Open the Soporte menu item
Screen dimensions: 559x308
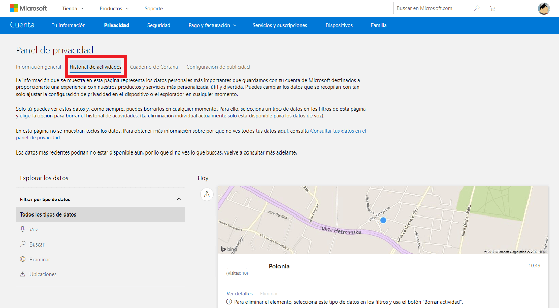[153, 8]
